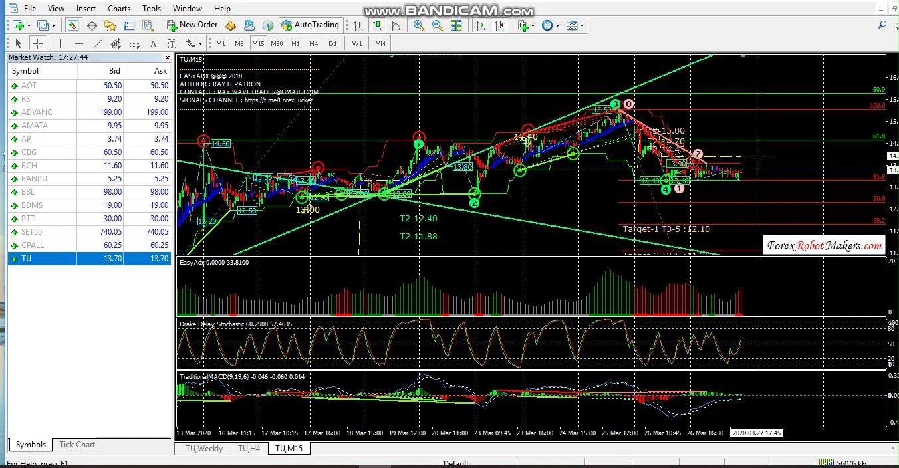Set timeframe to M1
The height and width of the screenshot is (468, 899).
(221, 43)
